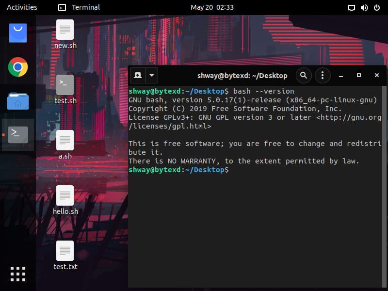This screenshot has width=388, height=291.
Task: Click the 'There is NO WARRANTY' line
Action: (244, 161)
